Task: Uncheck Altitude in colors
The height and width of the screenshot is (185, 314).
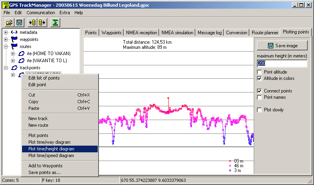Action: [x=259, y=78]
